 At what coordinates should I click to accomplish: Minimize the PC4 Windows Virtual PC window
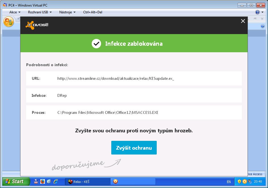(x=242, y=5)
